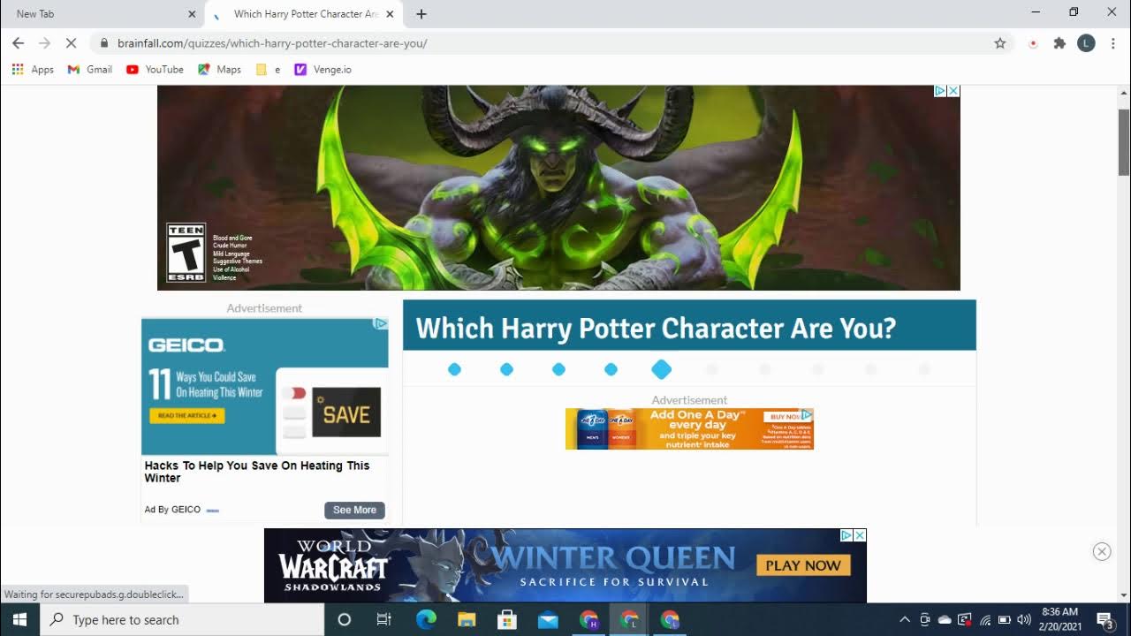Open the YouTube bookmark
Screen dimensions: 1131x636
(155, 69)
